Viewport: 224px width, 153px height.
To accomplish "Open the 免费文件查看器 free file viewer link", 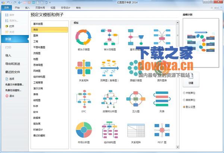I will click(x=15, y=85).
